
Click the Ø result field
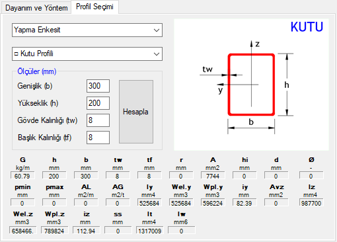pos(311,176)
